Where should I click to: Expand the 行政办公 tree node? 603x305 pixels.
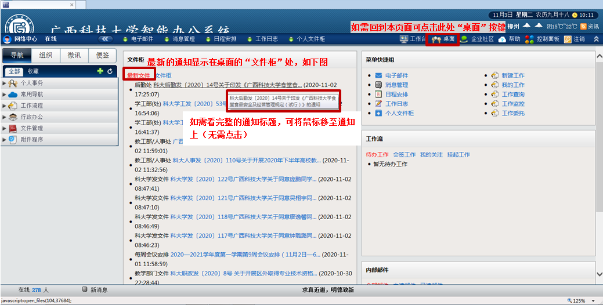pyautogui.click(x=5, y=117)
